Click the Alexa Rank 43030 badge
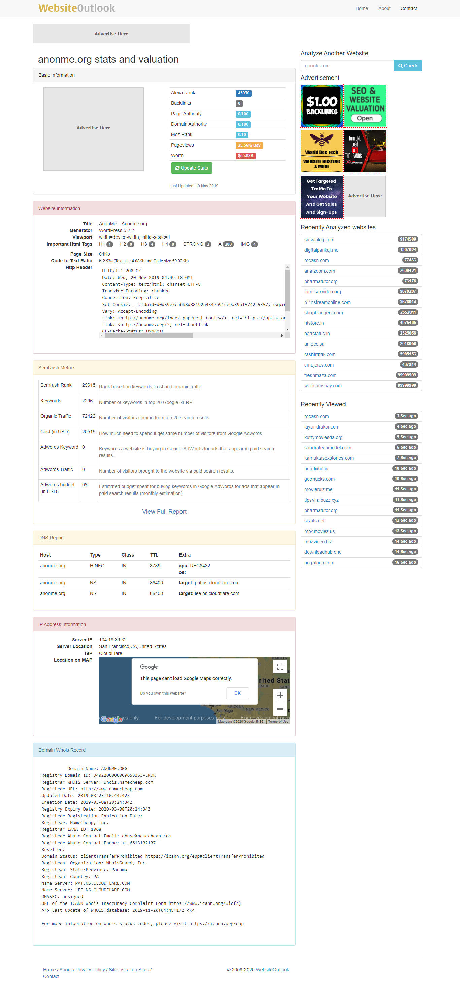 click(x=243, y=93)
